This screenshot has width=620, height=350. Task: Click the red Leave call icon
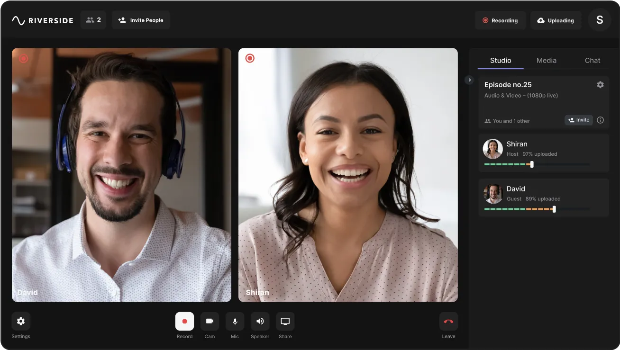point(448,321)
